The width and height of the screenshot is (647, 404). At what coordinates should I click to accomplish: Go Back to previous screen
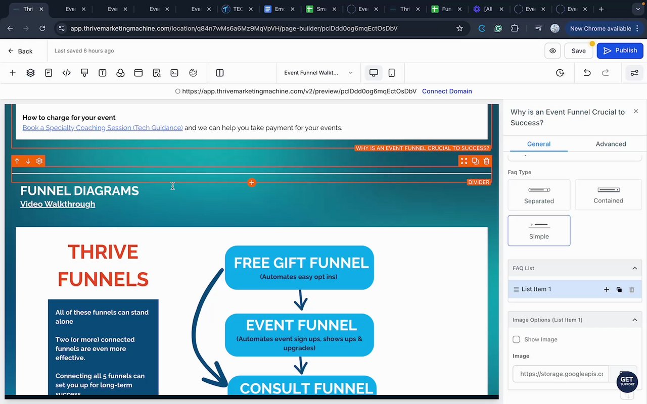tap(20, 51)
